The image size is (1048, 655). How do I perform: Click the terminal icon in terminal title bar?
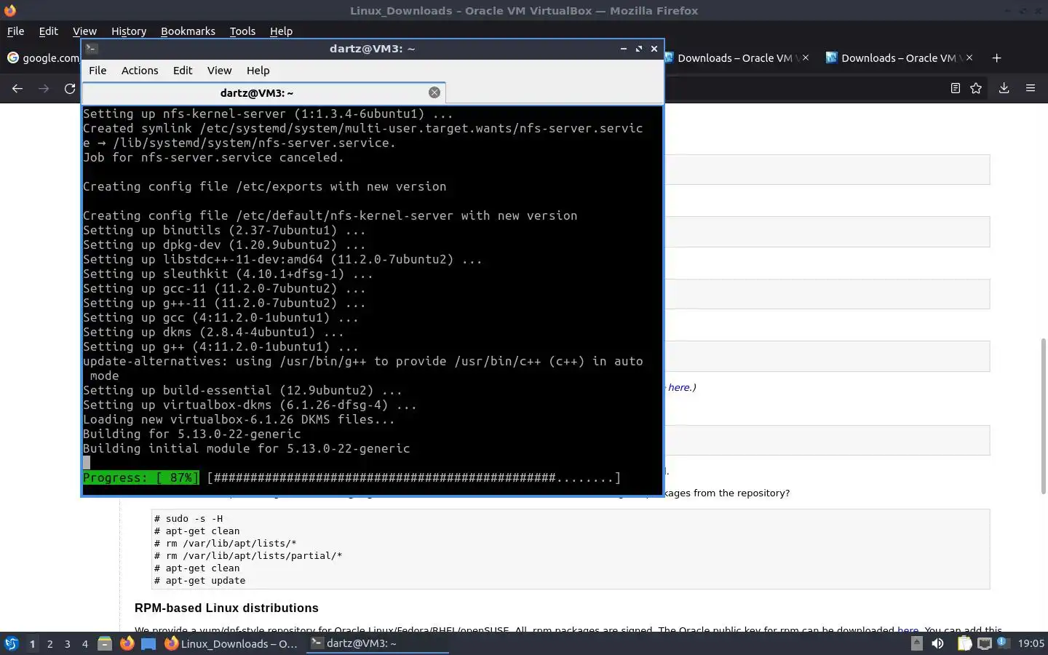(92, 49)
